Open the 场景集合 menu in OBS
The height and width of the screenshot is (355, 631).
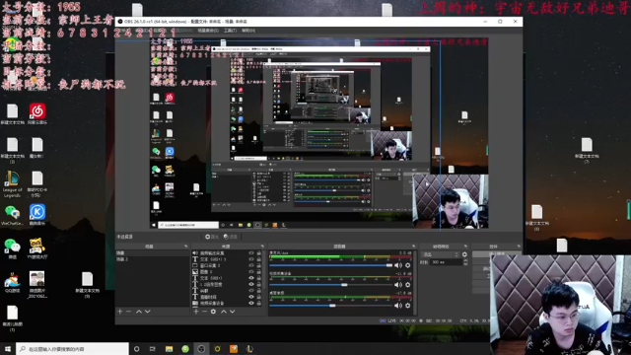208,31
